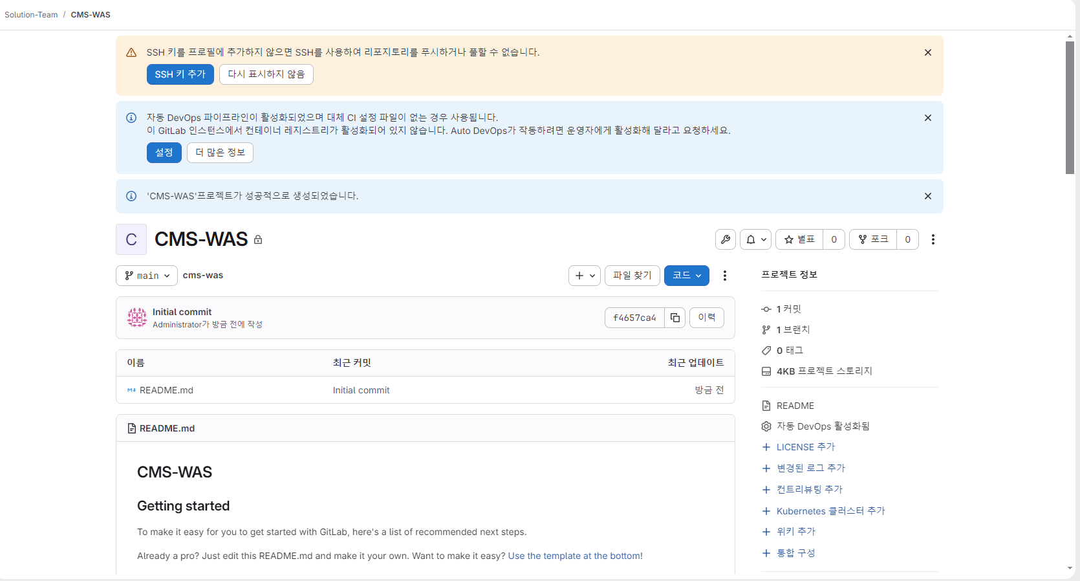1080x581 pixels.
Task: Open the README link in the sidebar
Action: click(x=795, y=406)
